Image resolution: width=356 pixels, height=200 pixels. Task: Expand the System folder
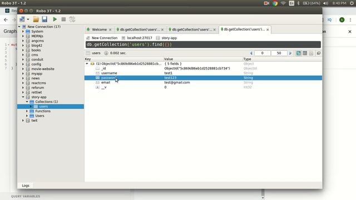(23, 31)
